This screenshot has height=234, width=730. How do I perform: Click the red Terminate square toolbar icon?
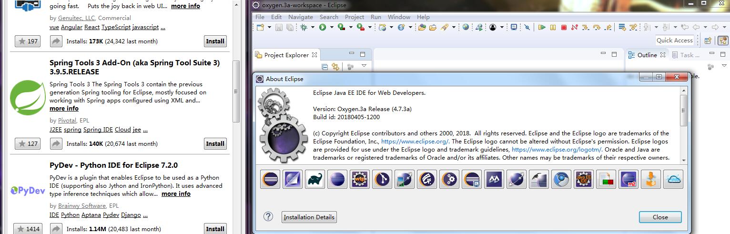564,28
